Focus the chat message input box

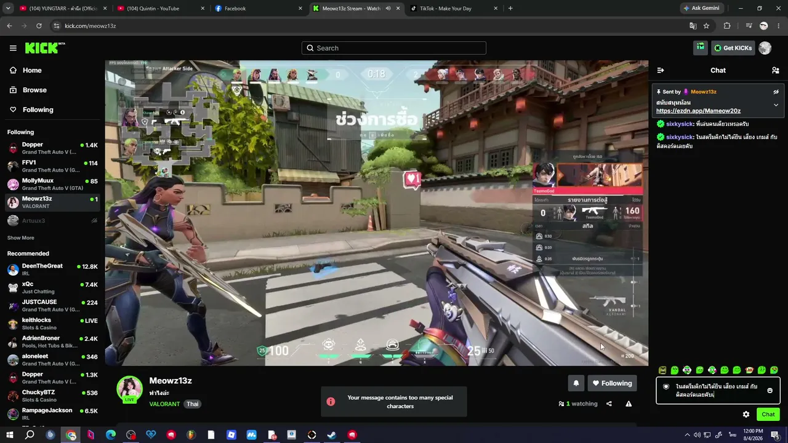click(718, 391)
